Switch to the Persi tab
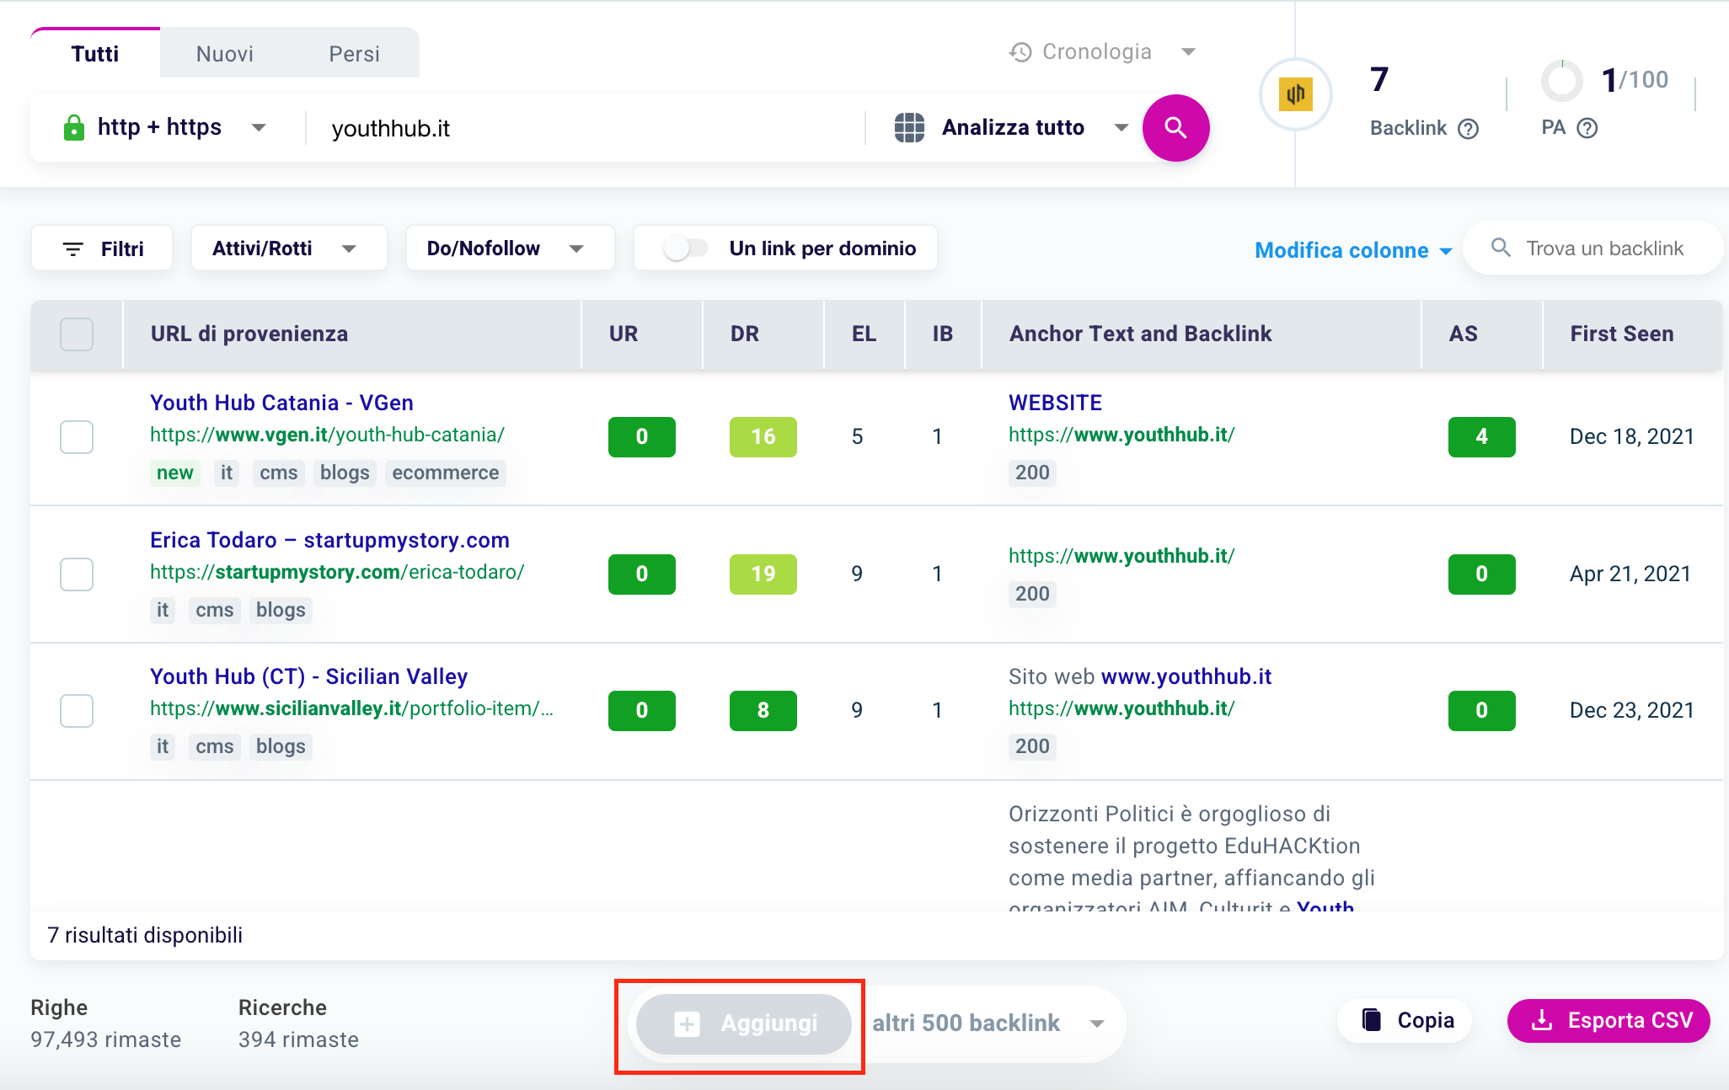 pos(354,54)
